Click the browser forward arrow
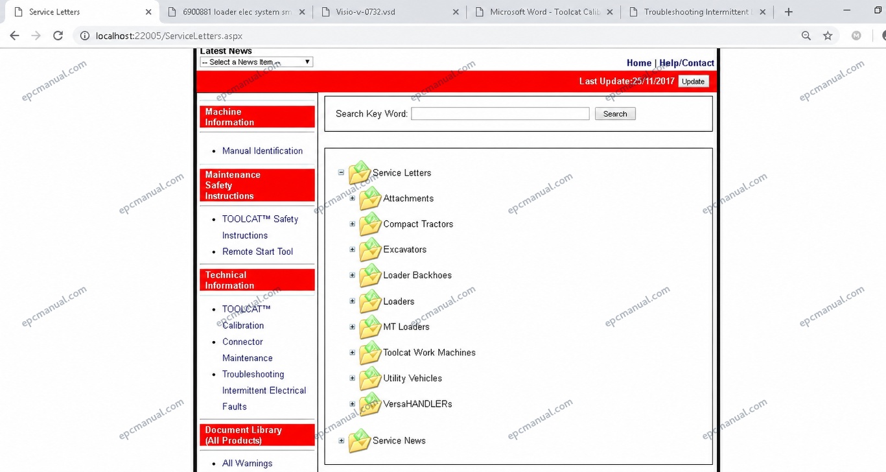 [x=36, y=36]
